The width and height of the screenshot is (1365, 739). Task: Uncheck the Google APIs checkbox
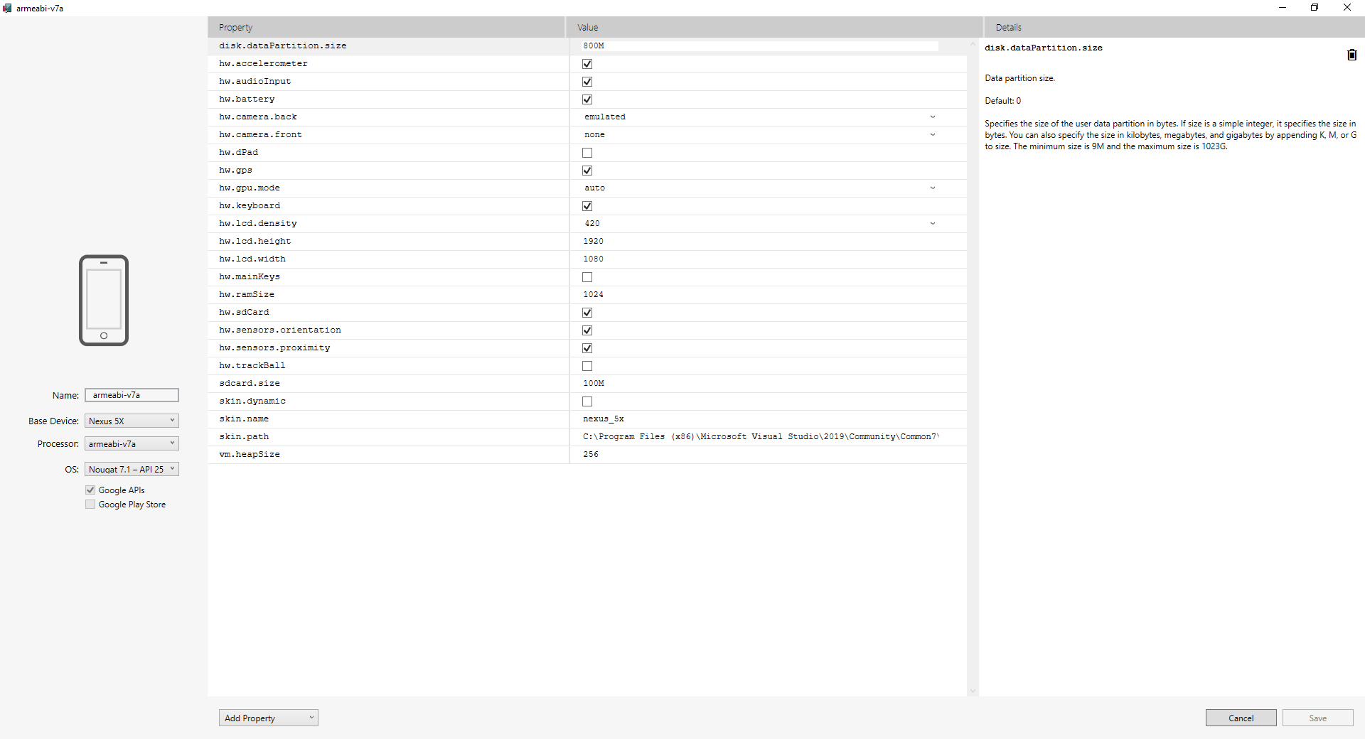[x=90, y=490]
